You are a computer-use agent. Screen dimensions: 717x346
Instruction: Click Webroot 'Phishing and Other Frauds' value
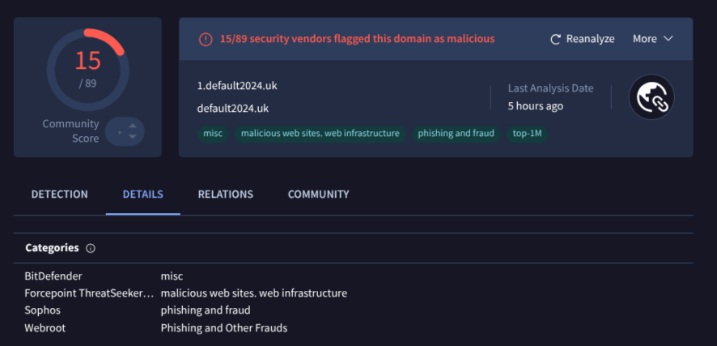click(x=224, y=328)
